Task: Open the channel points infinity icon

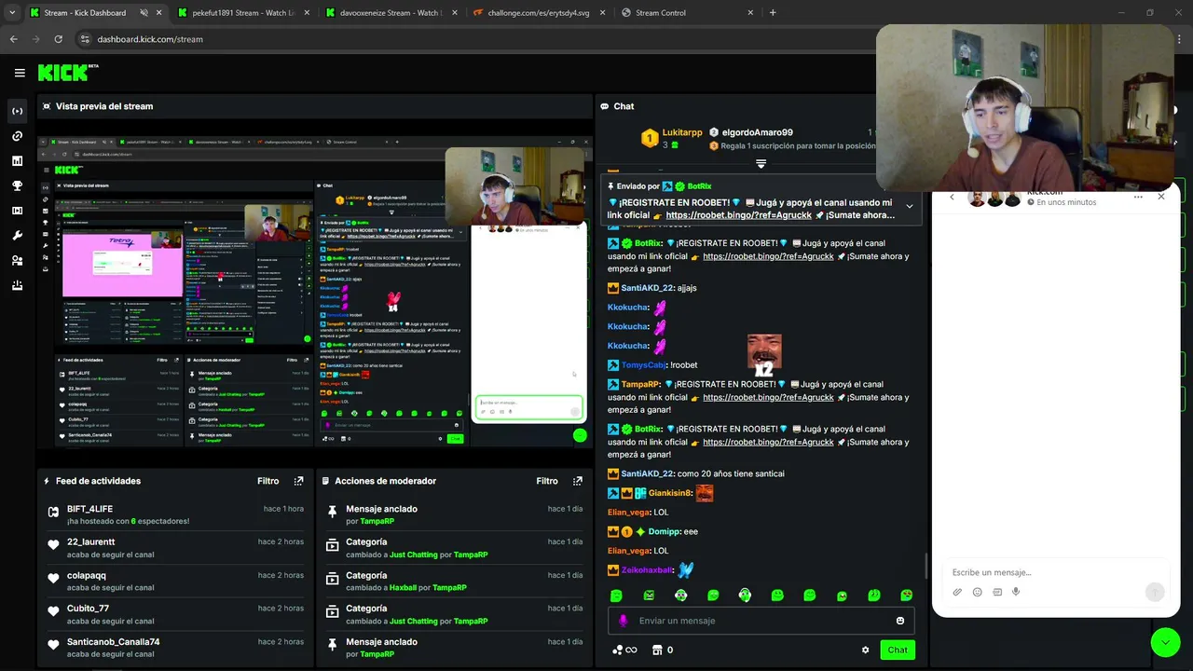Action: point(624,650)
